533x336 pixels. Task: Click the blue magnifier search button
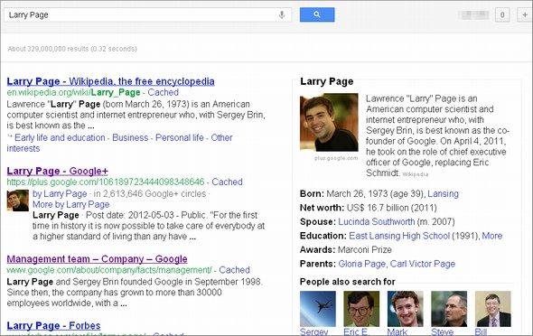click(x=317, y=14)
